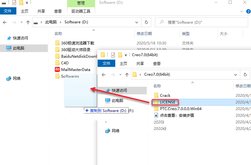Viewport: 251px width, 165px height.
Task: Select the C4D folder
Action: point(62,63)
